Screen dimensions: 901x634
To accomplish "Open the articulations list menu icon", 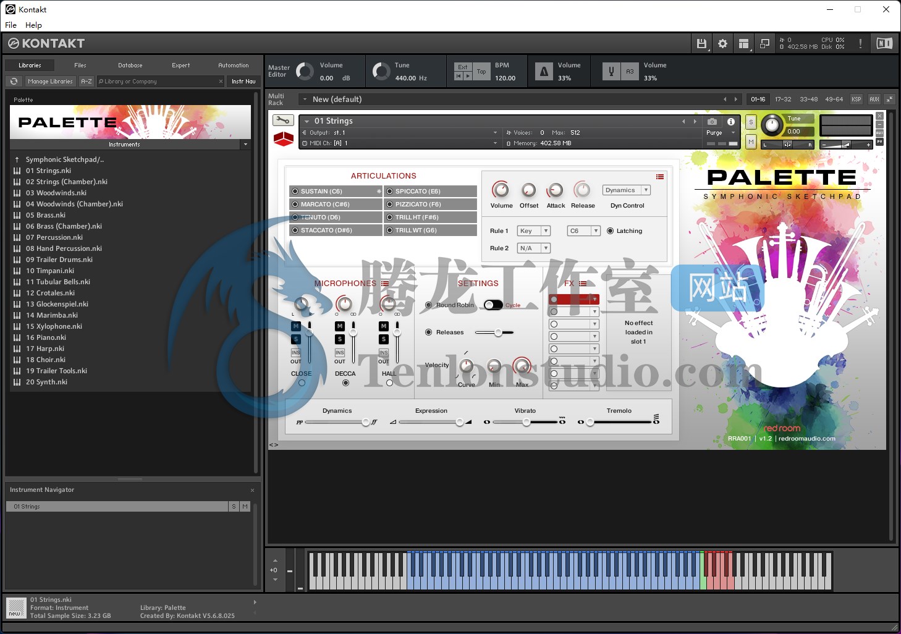I will click(x=660, y=177).
